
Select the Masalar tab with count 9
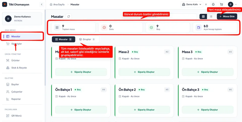pyautogui.click(x=64, y=39)
